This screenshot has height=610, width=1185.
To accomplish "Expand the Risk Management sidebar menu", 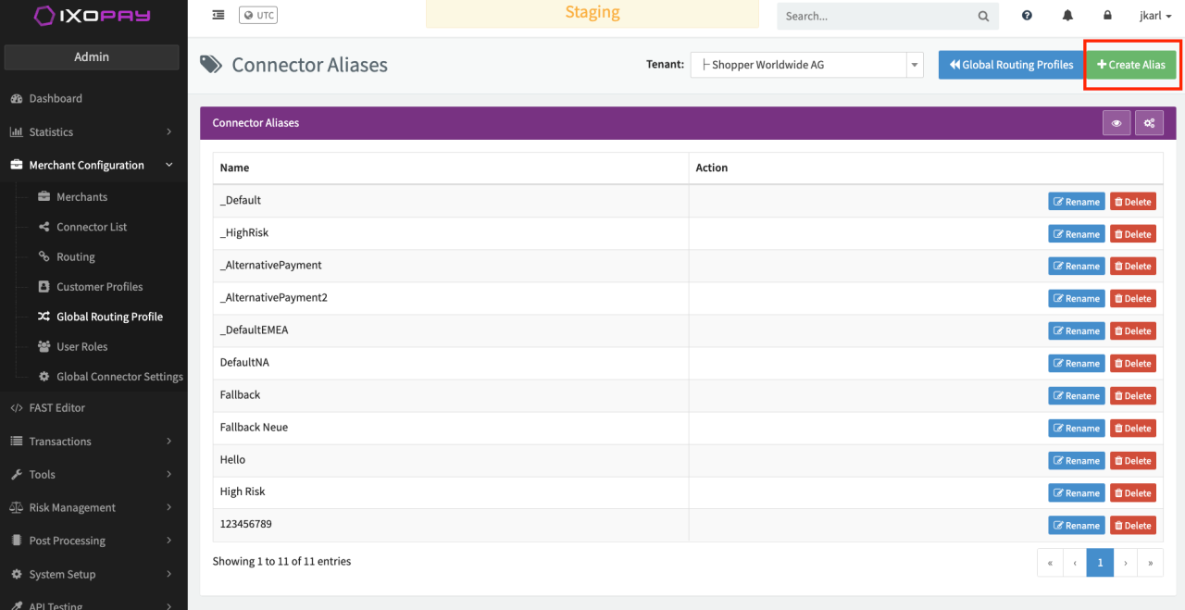I will (92, 508).
